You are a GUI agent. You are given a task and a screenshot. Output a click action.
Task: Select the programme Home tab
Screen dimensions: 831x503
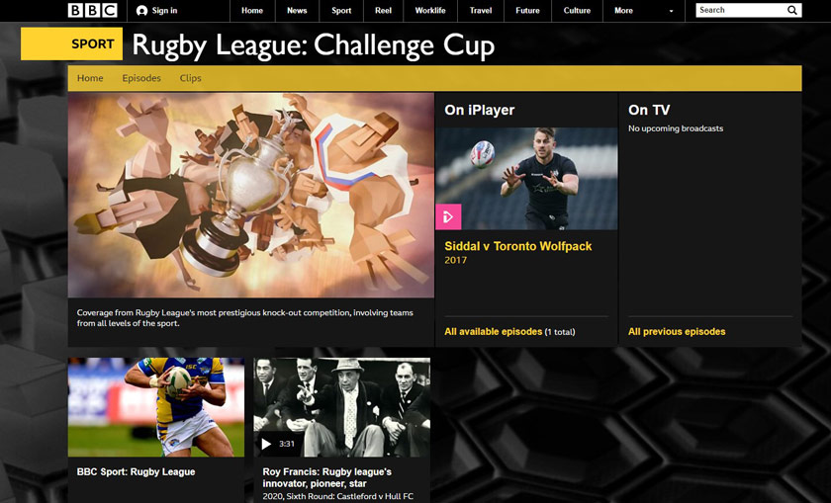[90, 78]
